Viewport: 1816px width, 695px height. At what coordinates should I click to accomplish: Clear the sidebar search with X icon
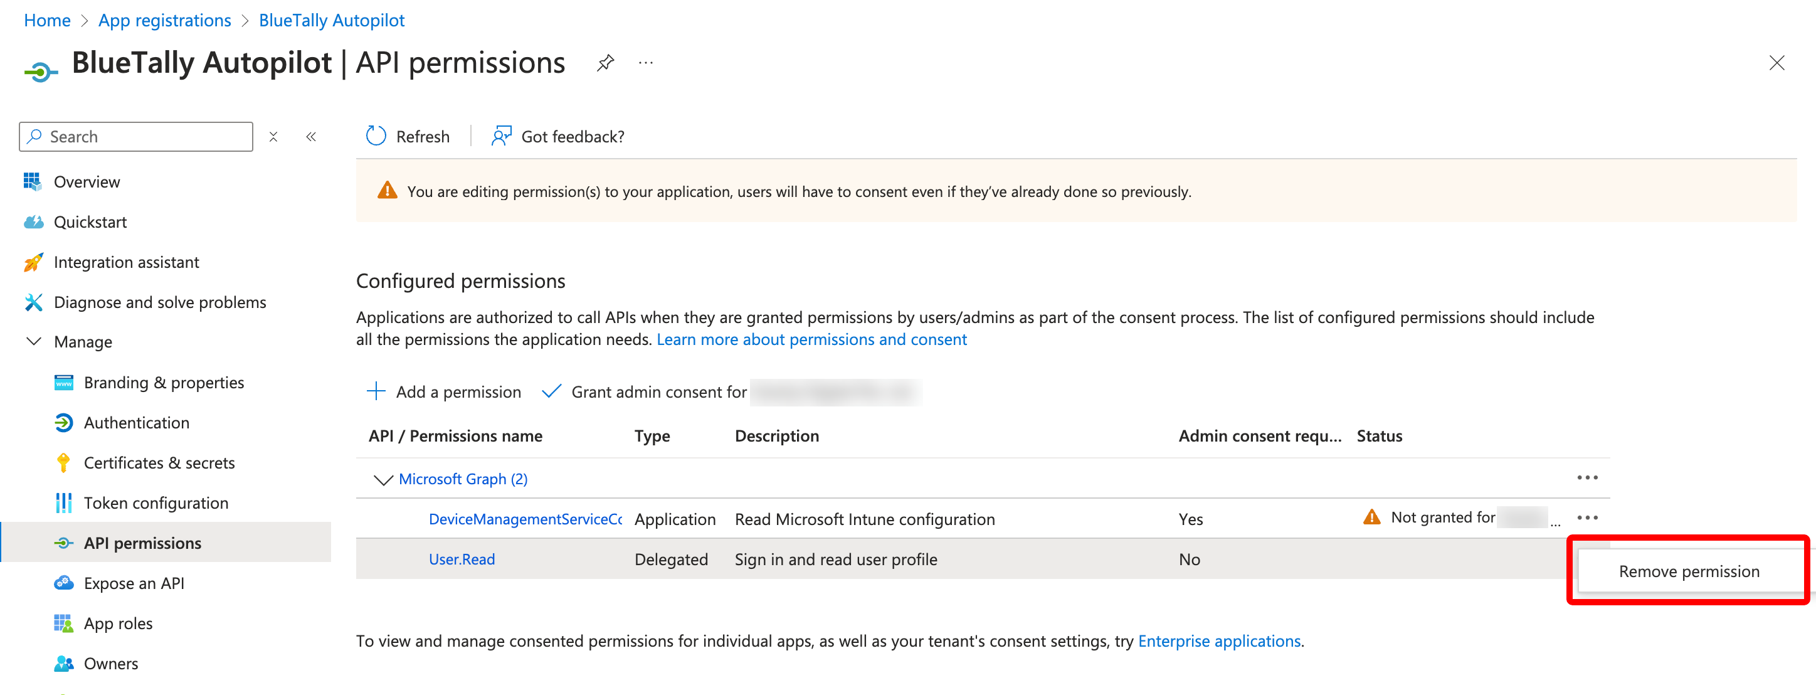pos(273,137)
